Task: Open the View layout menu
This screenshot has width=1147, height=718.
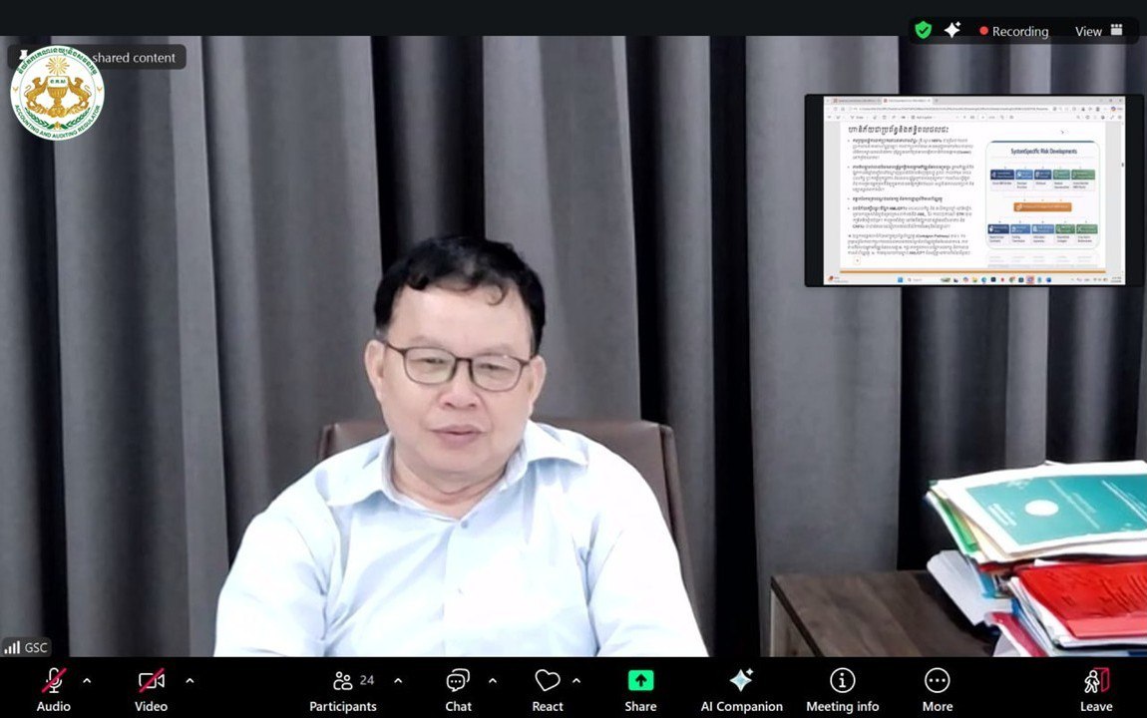Action: click(1098, 31)
